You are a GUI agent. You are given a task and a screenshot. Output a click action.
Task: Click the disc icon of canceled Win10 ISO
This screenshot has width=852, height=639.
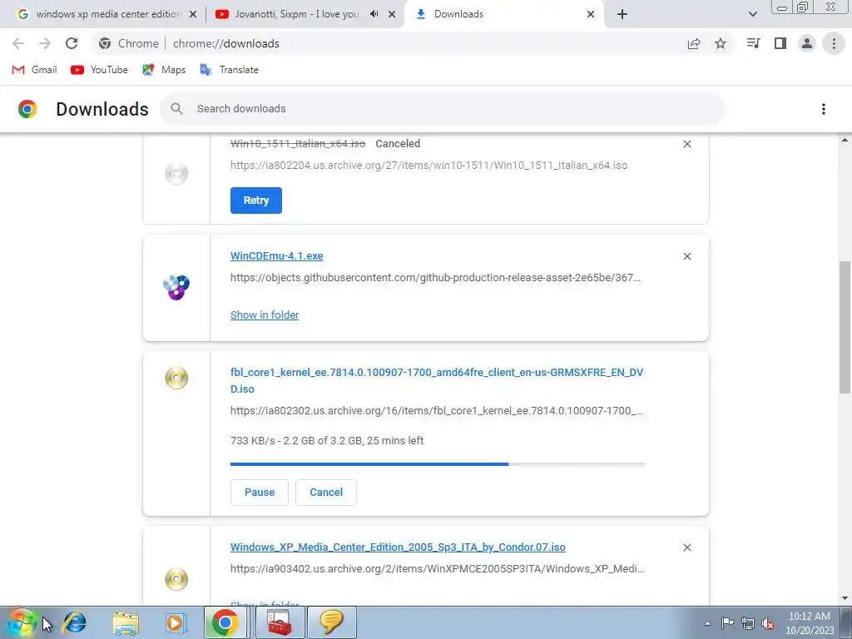tap(176, 173)
